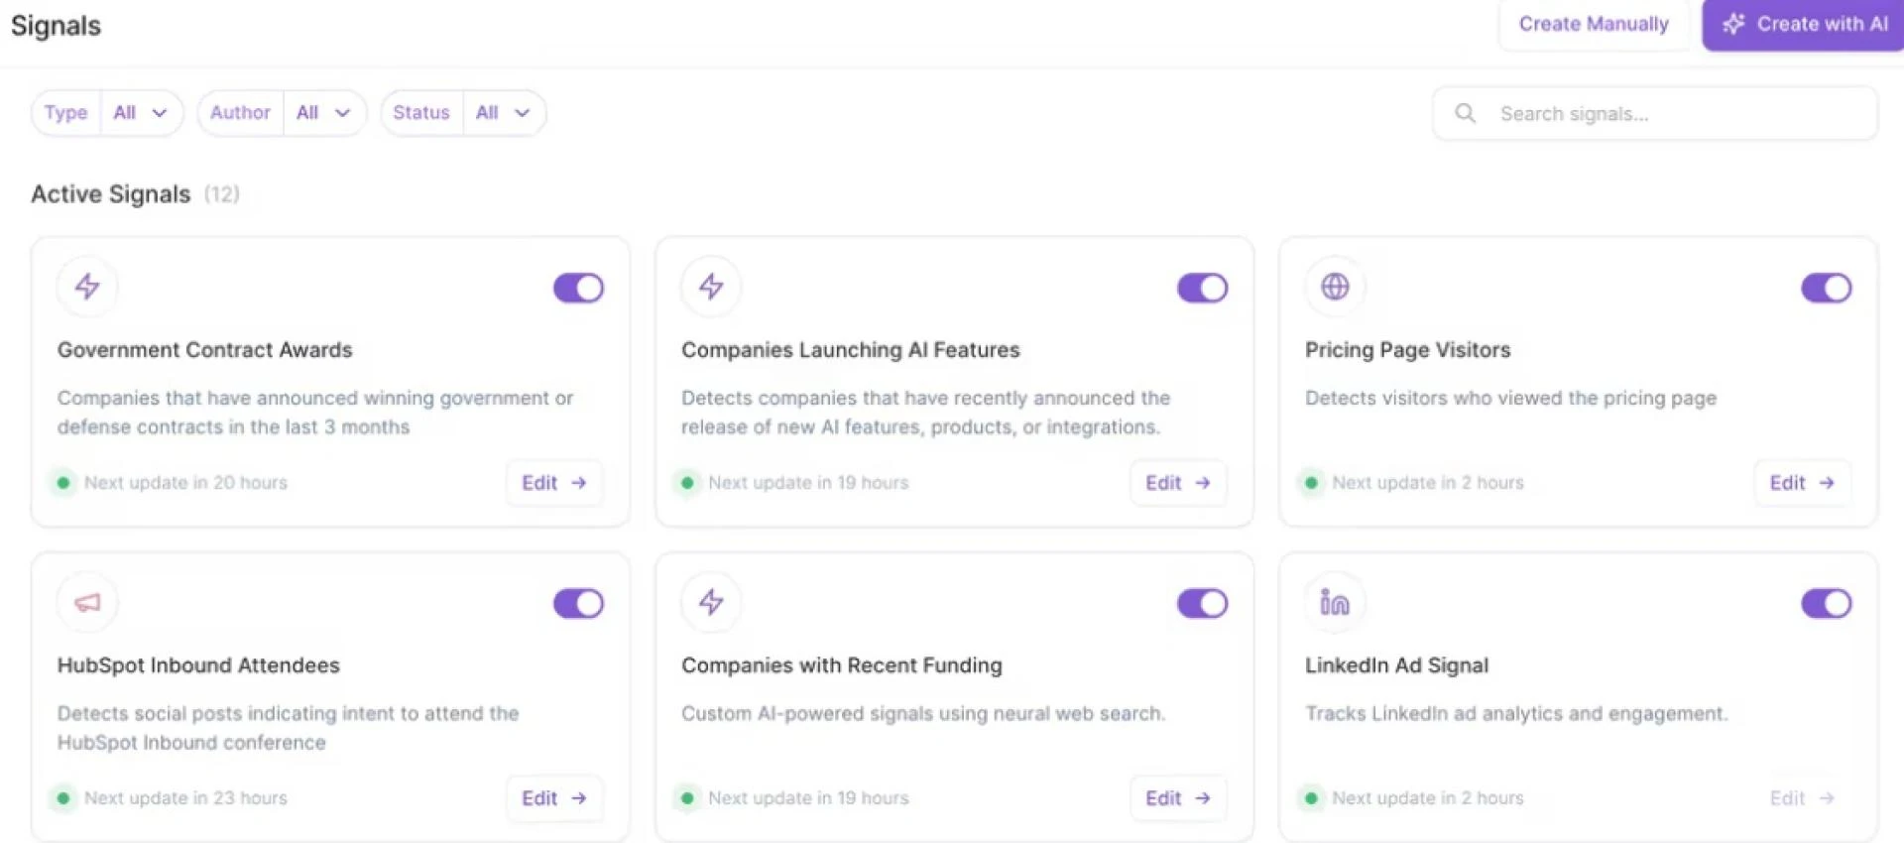This screenshot has width=1904, height=843.
Task: Click the LinkedIn Ad Signal logo icon
Action: (1335, 602)
